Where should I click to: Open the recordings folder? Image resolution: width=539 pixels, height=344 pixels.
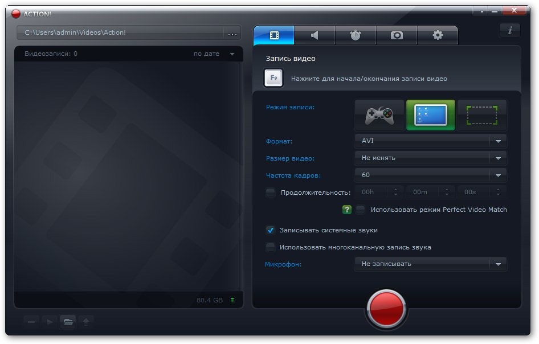pos(68,322)
